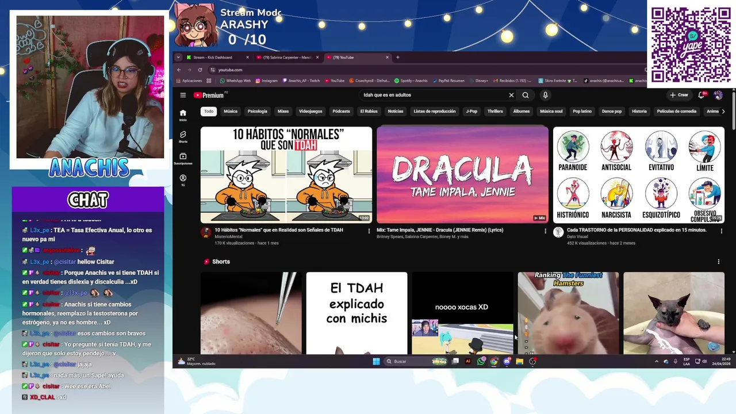736x414 pixels.
Task: Open the Crear dropdown button
Action: [x=679, y=95]
